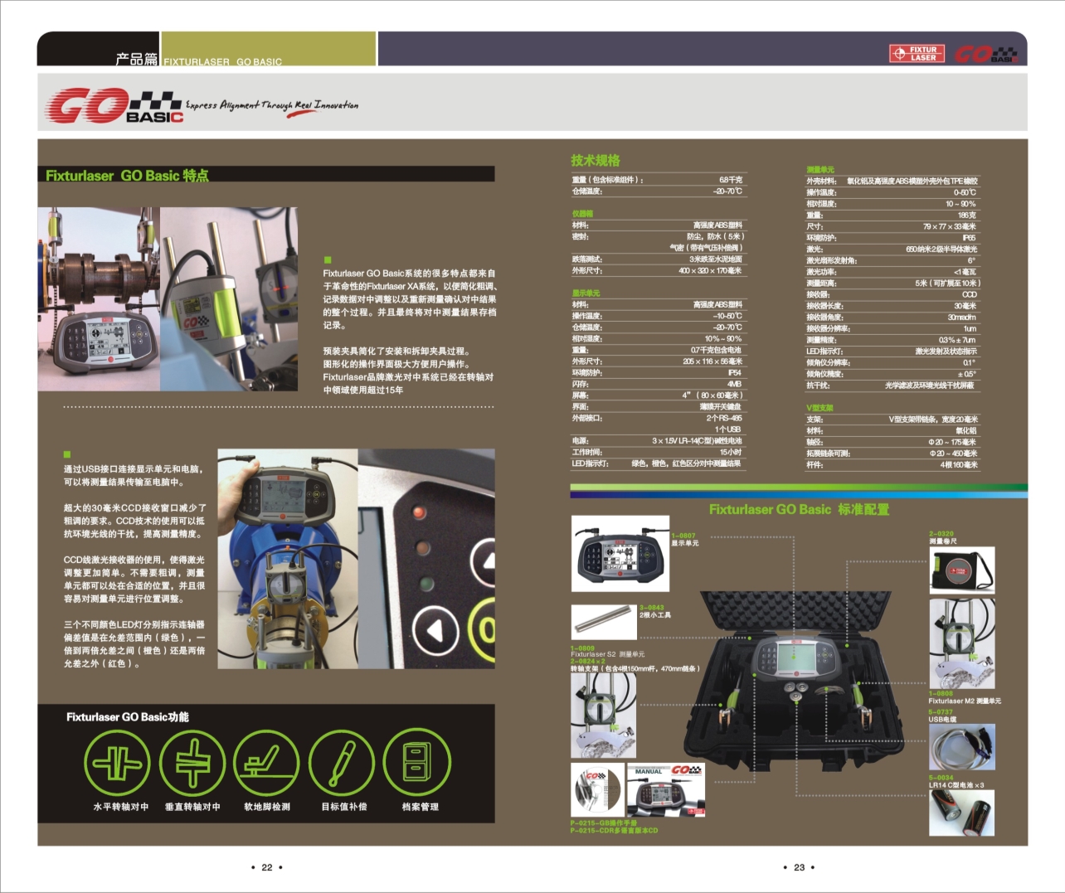Click the 205 × 116 × 56毫米 dimension value

pos(712,362)
